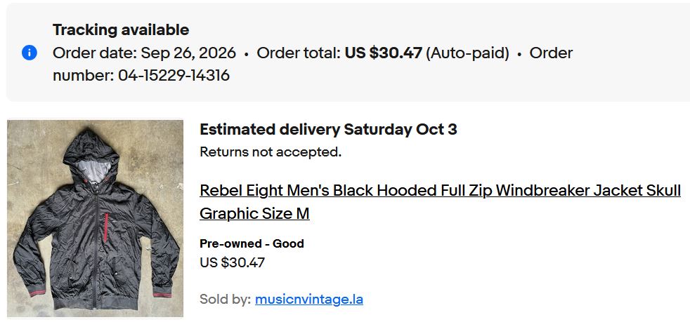The height and width of the screenshot is (322, 690).
Task: Click the red chest zipper in jacket photo
Action: click(x=105, y=227)
